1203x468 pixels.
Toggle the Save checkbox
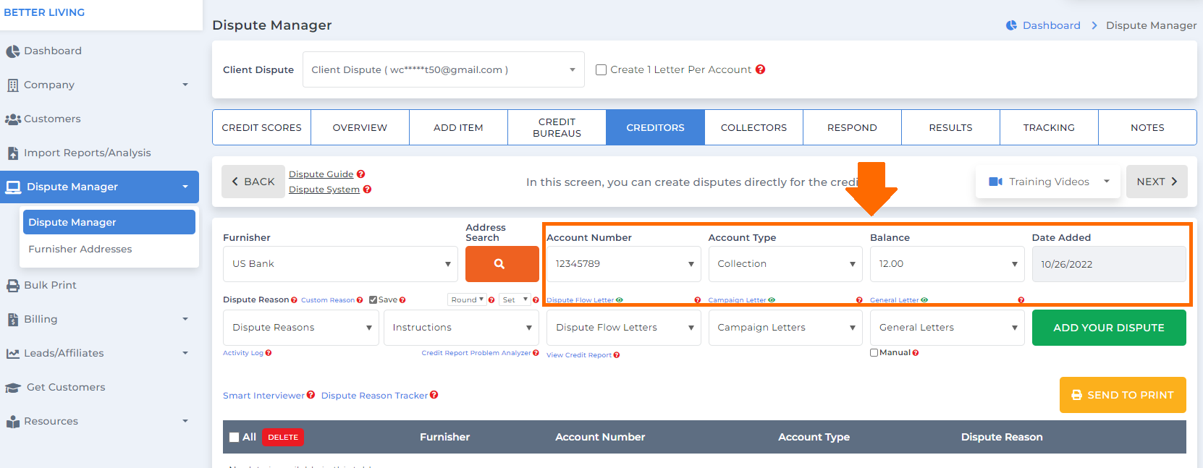pyautogui.click(x=373, y=300)
